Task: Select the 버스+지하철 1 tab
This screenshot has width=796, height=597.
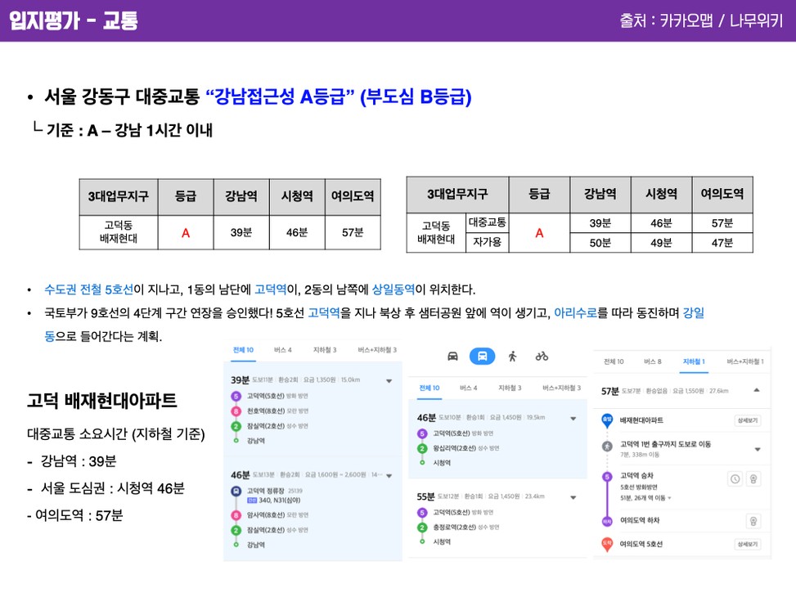Action: click(x=744, y=361)
